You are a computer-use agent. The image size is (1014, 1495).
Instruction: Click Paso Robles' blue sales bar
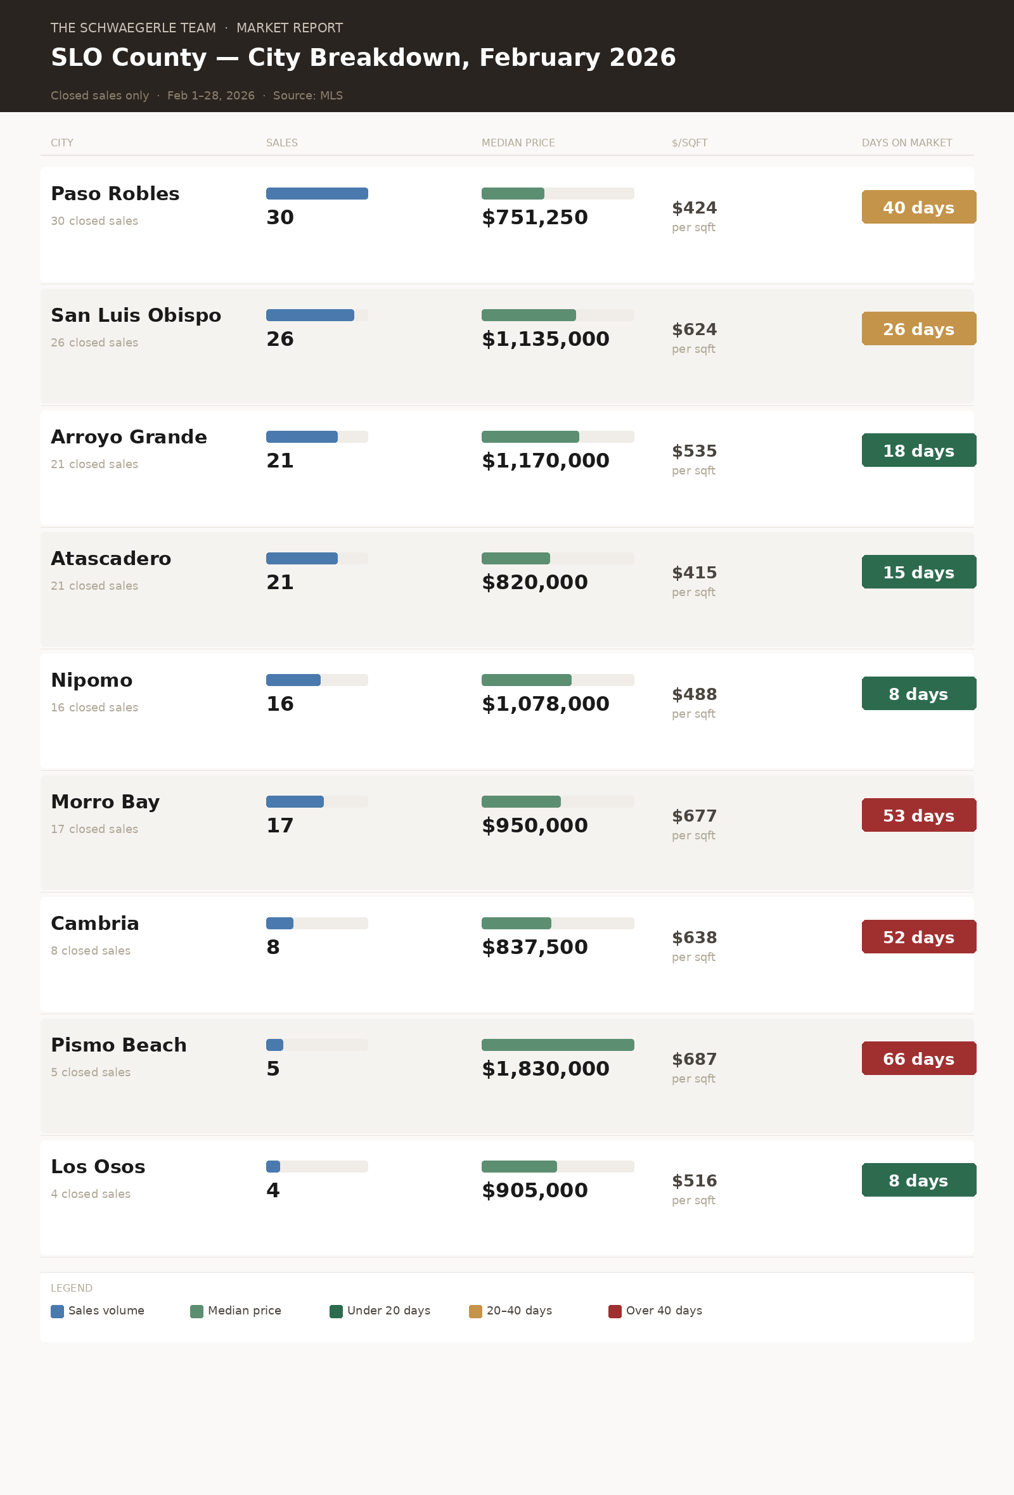click(316, 194)
